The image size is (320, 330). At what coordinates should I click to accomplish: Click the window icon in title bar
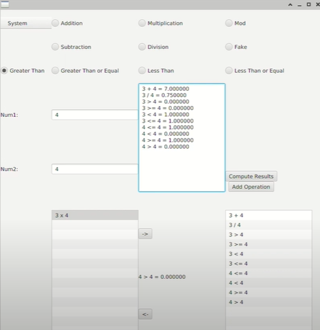coord(4,4)
